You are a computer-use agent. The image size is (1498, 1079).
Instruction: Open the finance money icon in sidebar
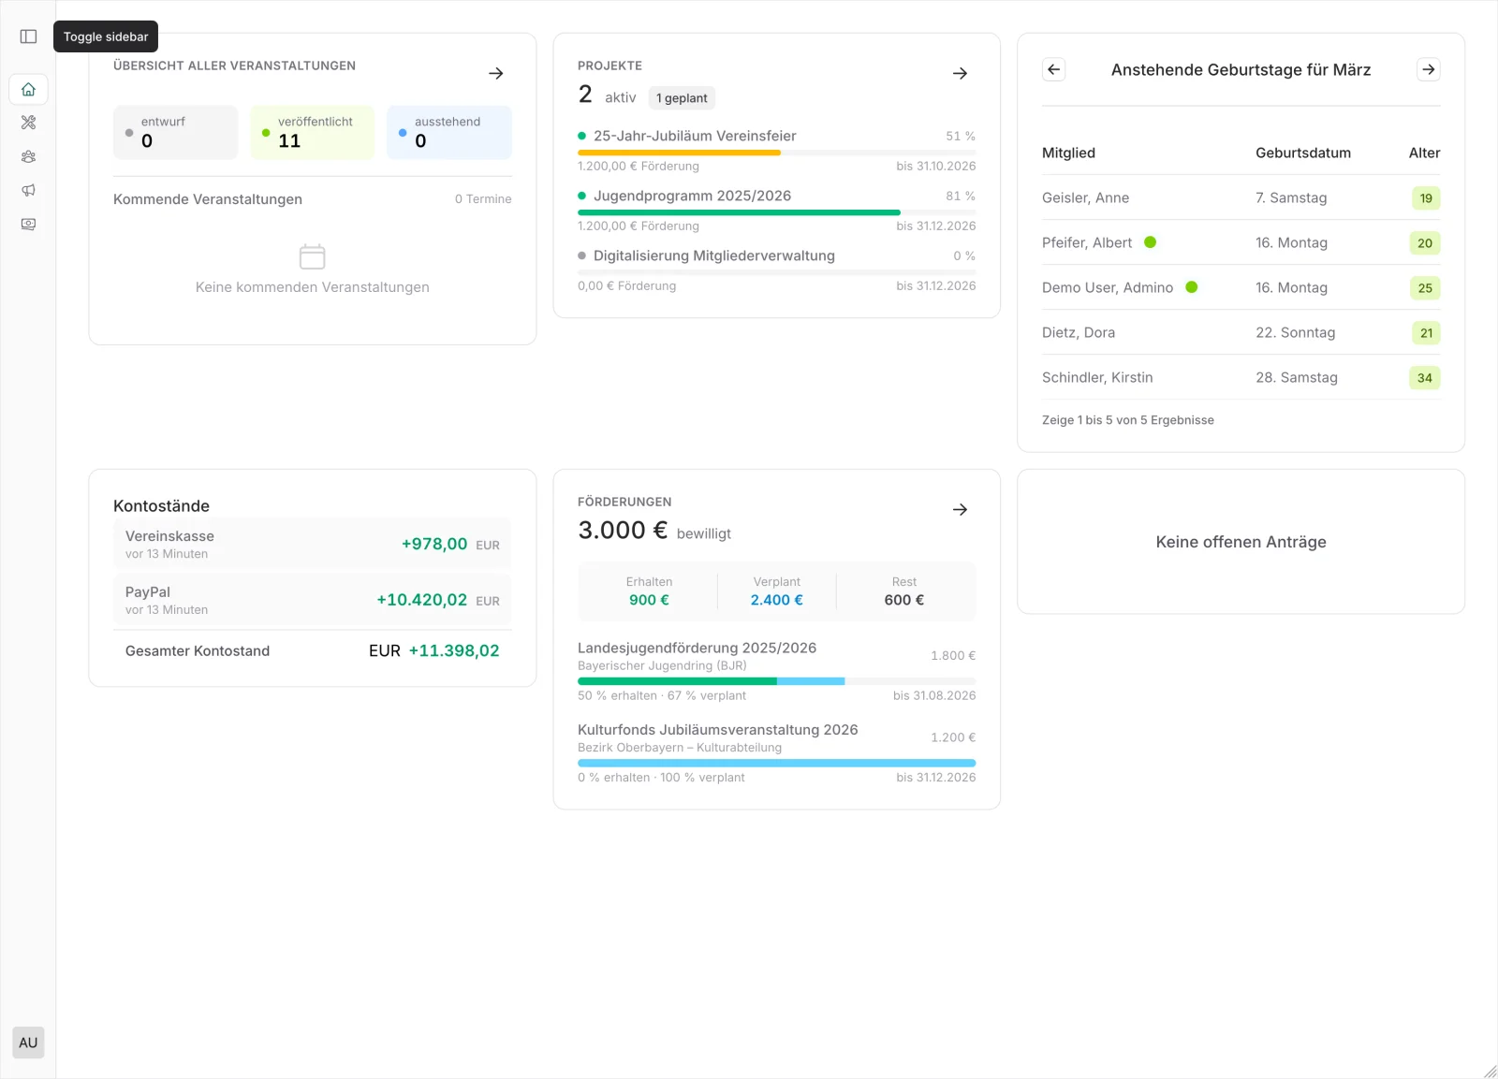point(28,224)
